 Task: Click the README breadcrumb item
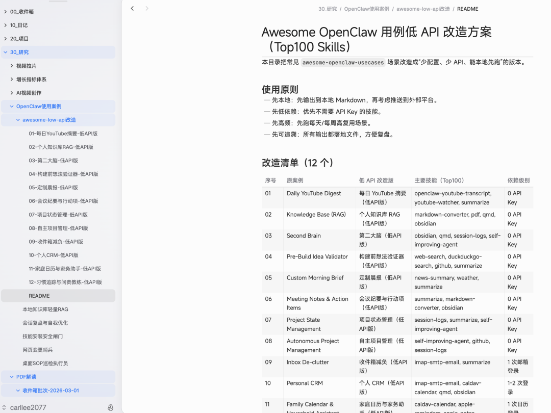pos(468,9)
